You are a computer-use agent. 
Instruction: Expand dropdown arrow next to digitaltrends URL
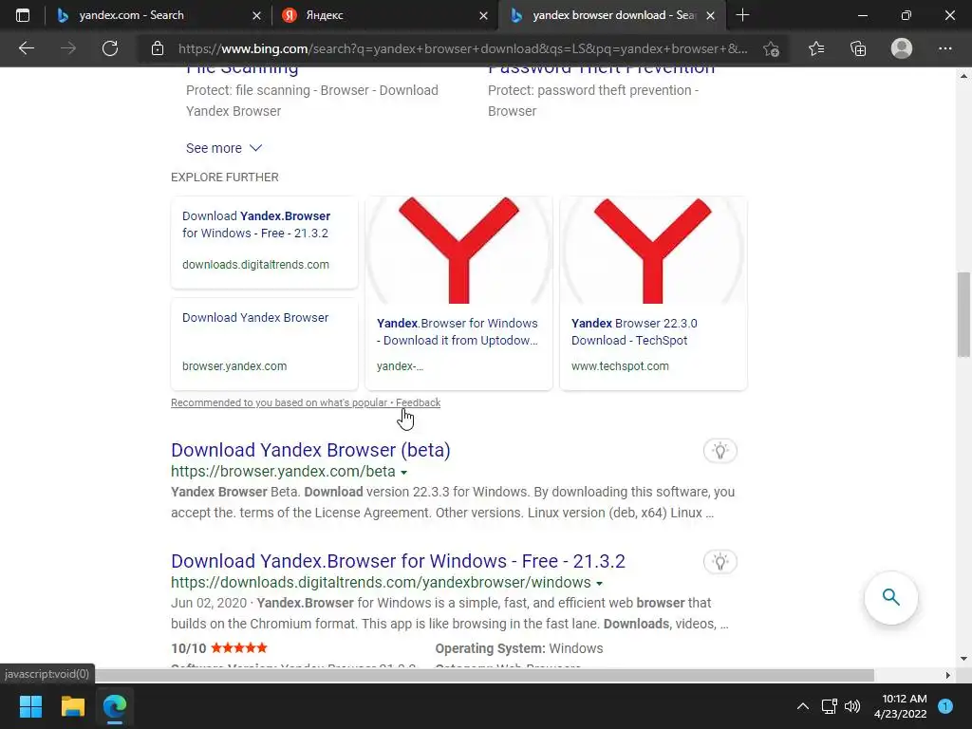(x=600, y=584)
